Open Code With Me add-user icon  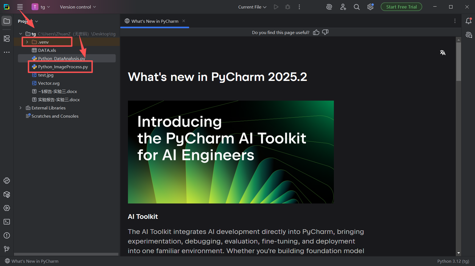343,7
